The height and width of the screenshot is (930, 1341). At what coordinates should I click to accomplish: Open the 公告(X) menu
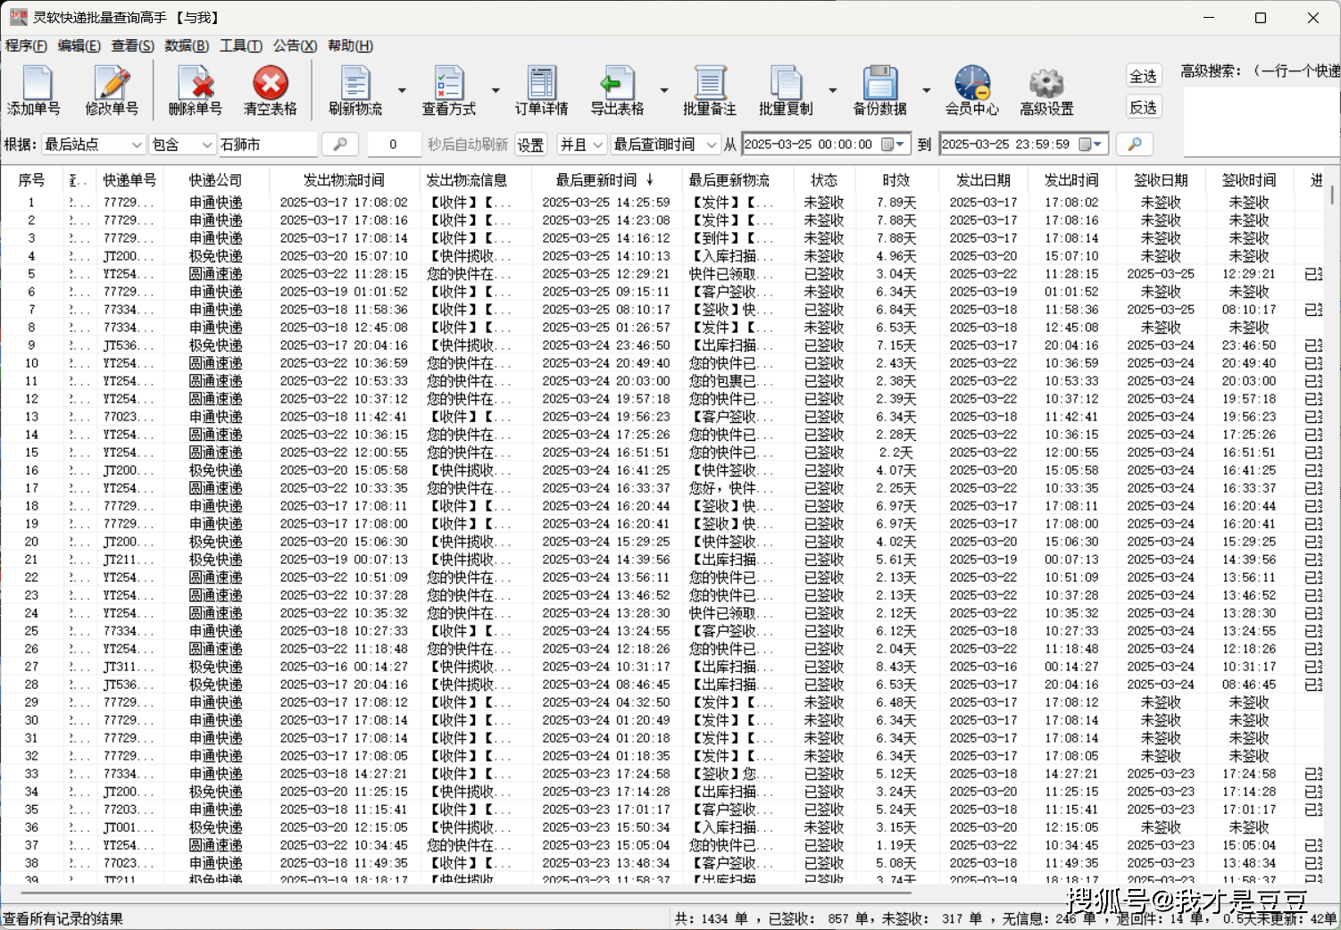pyautogui.click(x=295, y=46)
